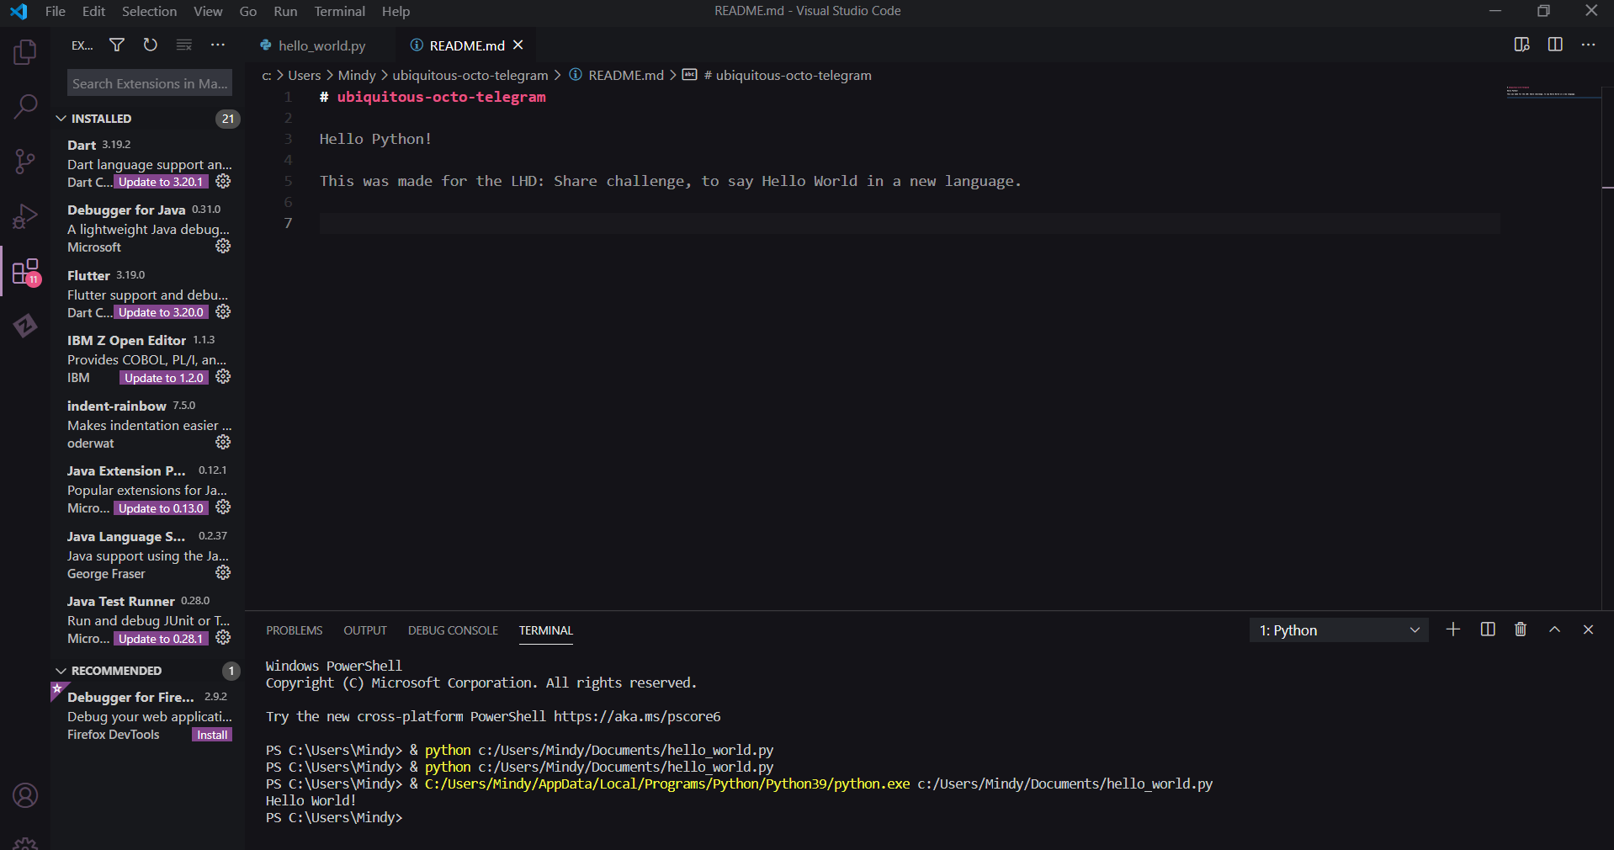
Task: Open manage gear for indent-rainbow extension
Action: click(x=223, y=442)
